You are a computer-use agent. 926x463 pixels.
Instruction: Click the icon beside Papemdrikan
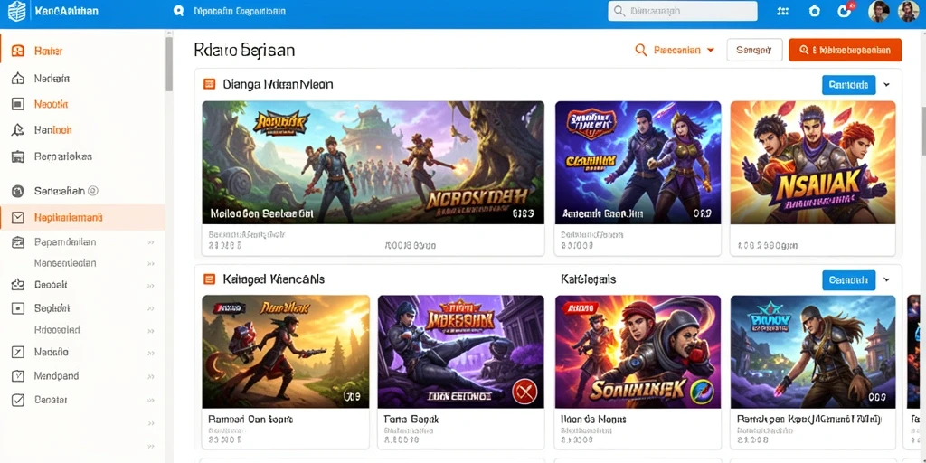[x=18, y=242]
